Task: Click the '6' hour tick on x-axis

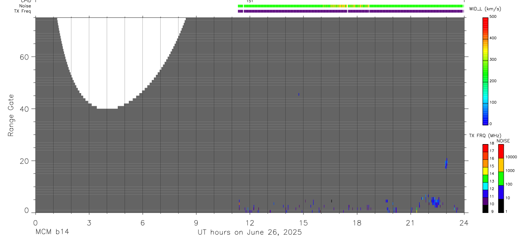Action: pyautogui.click(x=142, y=222)
